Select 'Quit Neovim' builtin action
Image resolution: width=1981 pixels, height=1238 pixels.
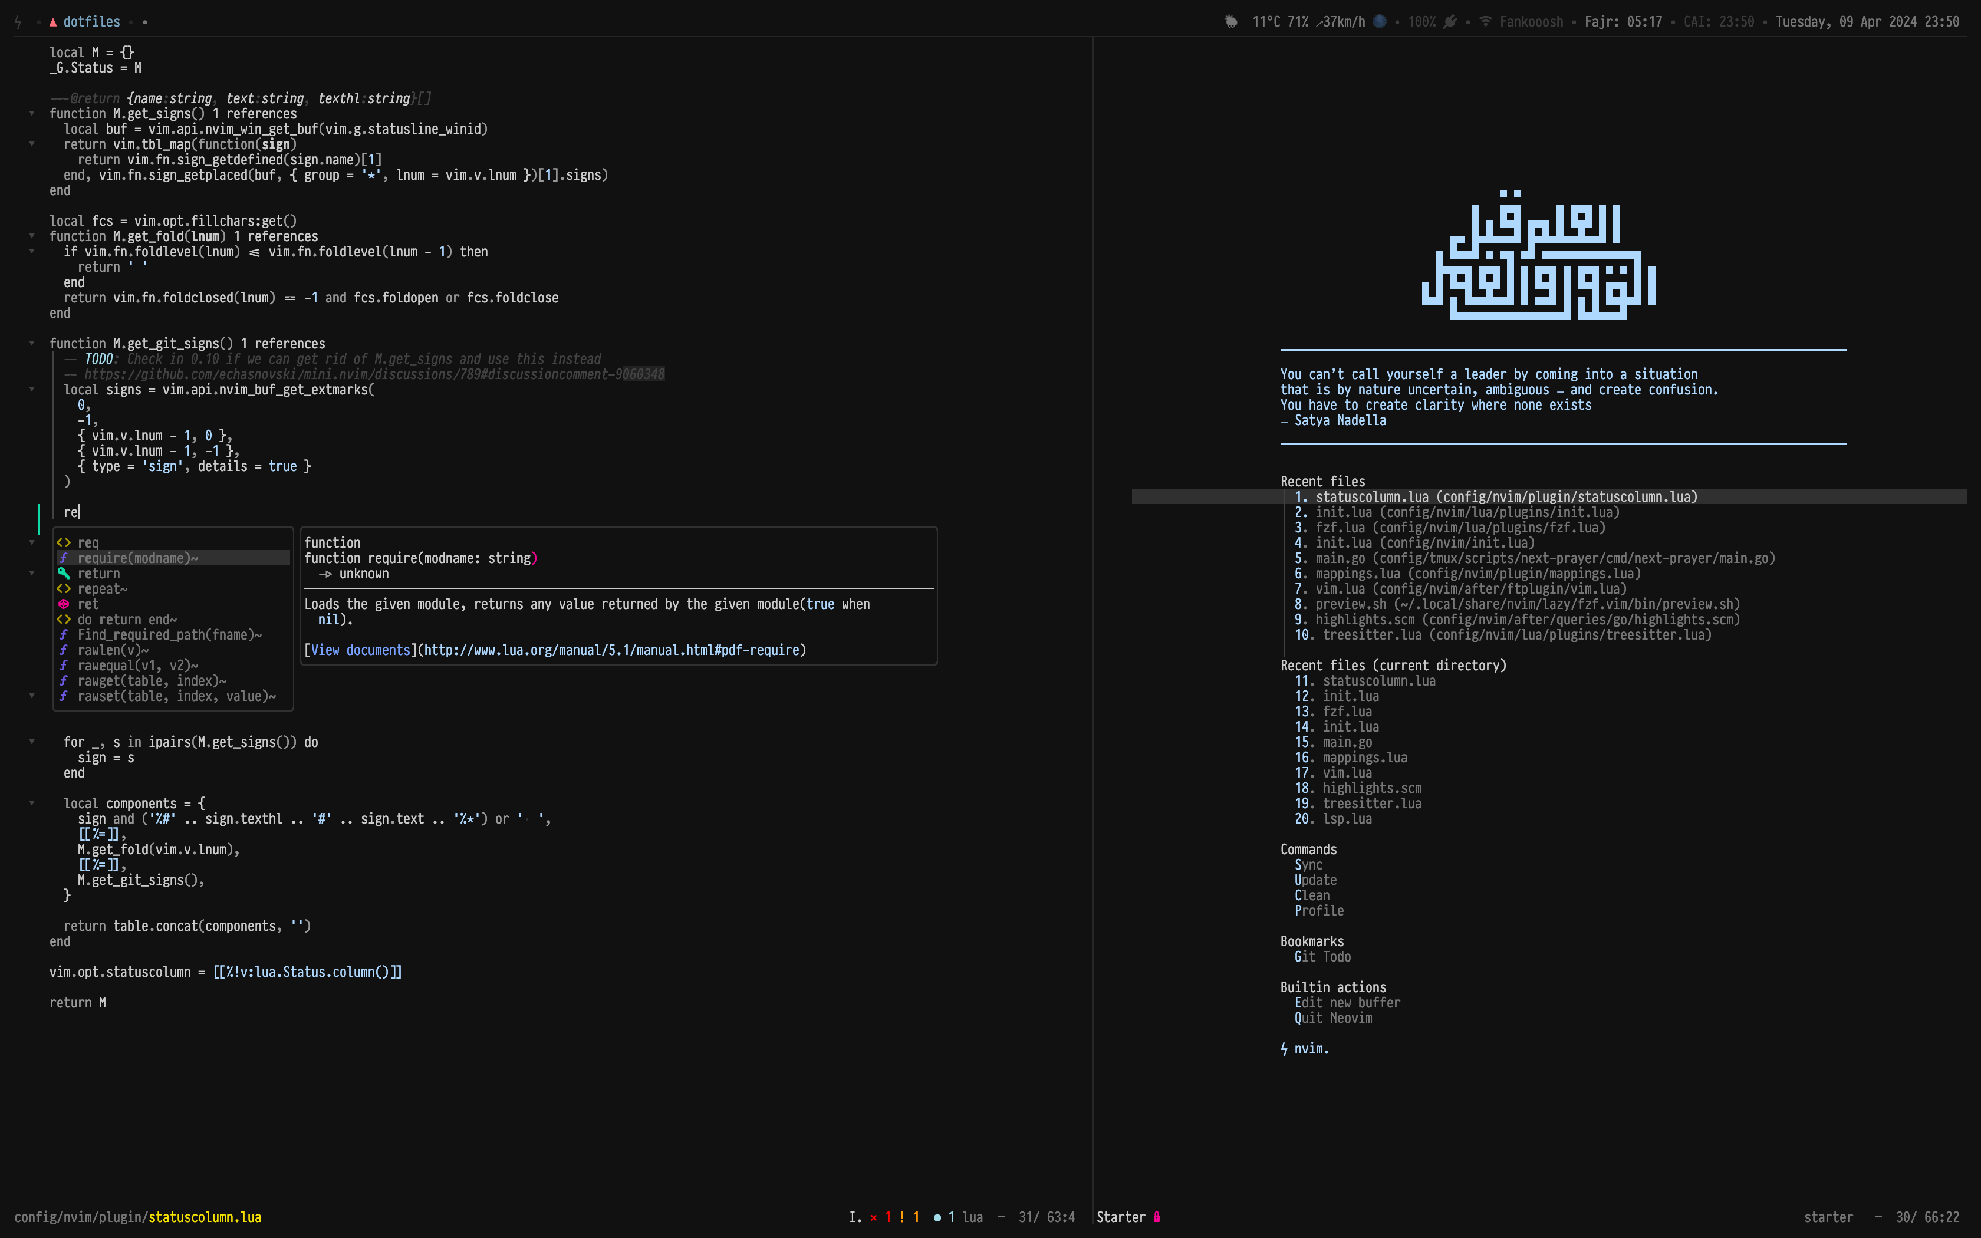click(1332, 1018)
